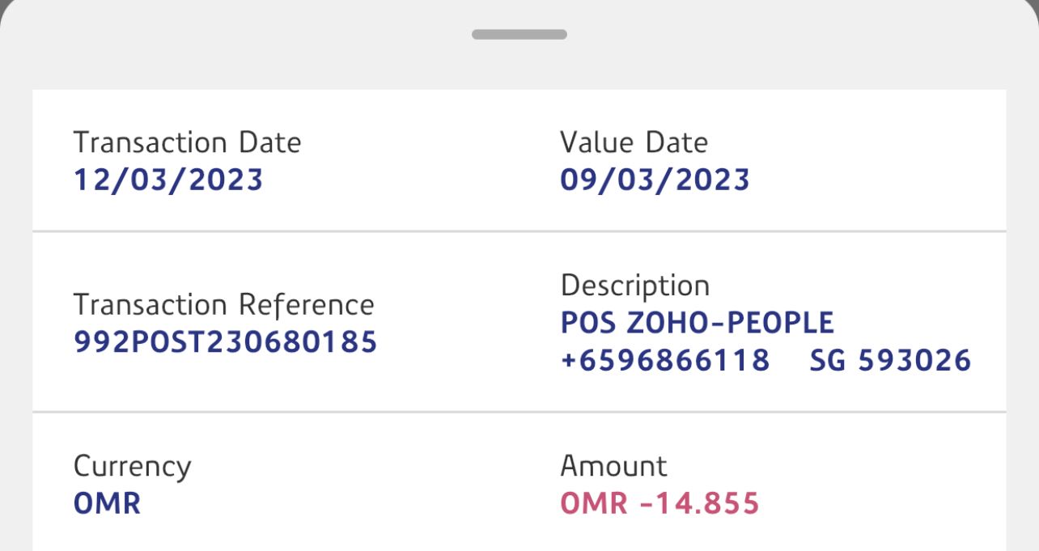This screenshot has height=551, width=1039.
Task: Click the Amount label
Action: (x=613, y=467)
